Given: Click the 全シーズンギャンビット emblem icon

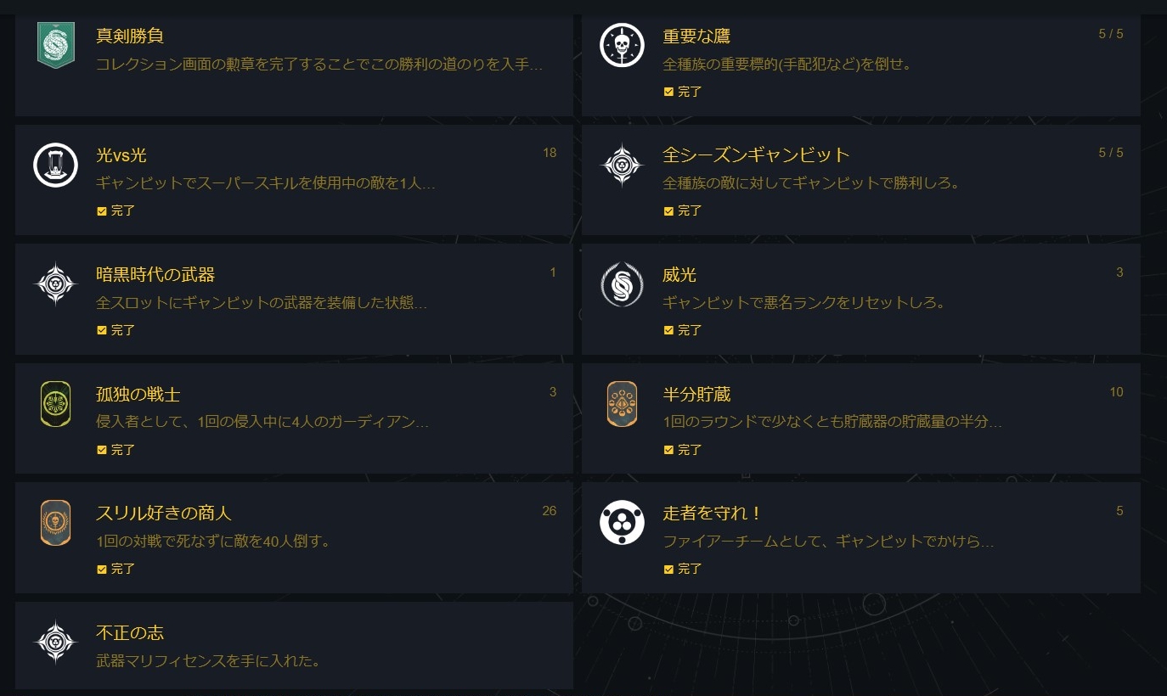Looking at the screenshot, I should (x=622, y=165).
